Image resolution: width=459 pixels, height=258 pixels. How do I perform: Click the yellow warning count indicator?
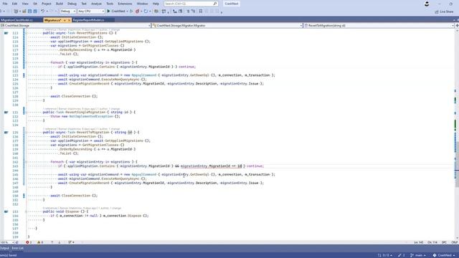[40, 242]
